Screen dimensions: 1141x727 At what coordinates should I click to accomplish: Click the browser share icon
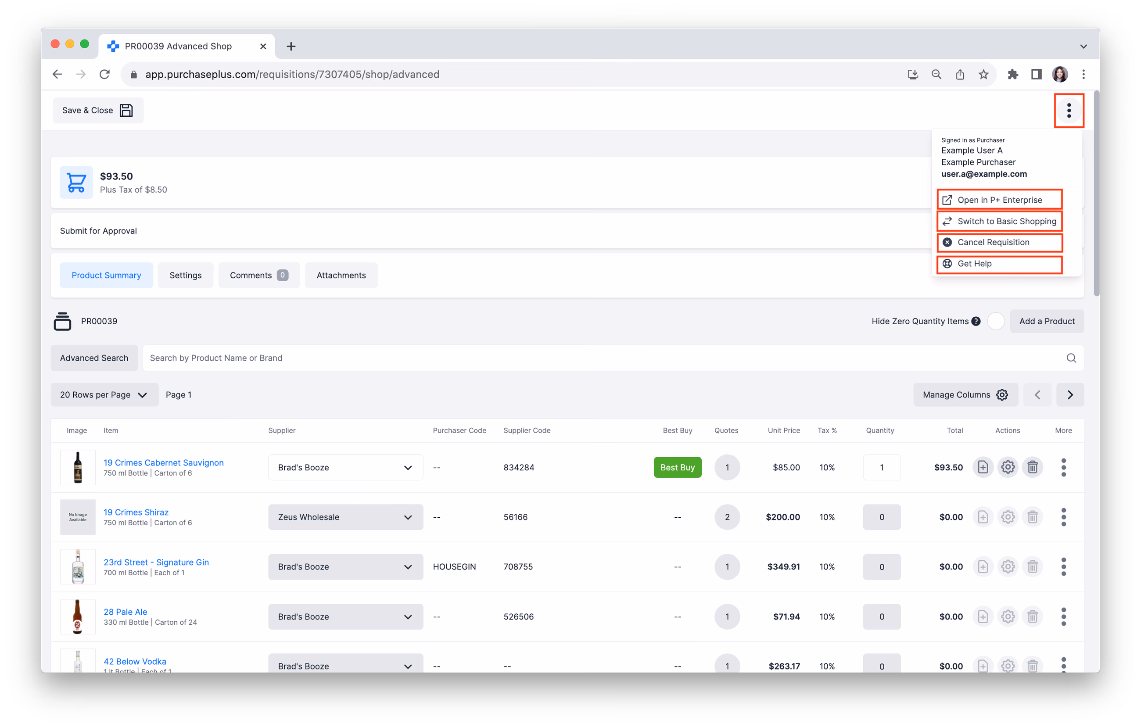(959, 74)
